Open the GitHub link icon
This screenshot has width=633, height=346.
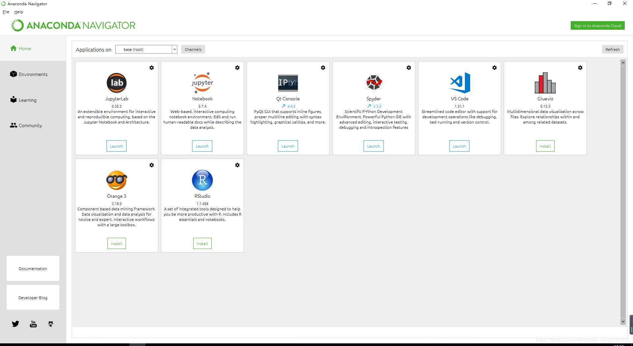51,324
